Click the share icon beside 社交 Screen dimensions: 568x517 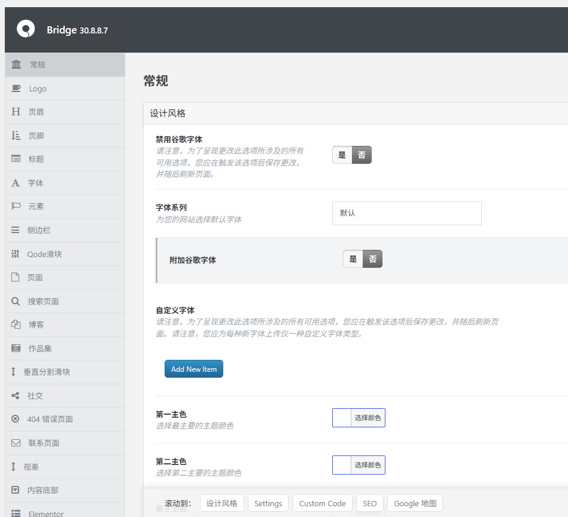(x=15, y=396)
